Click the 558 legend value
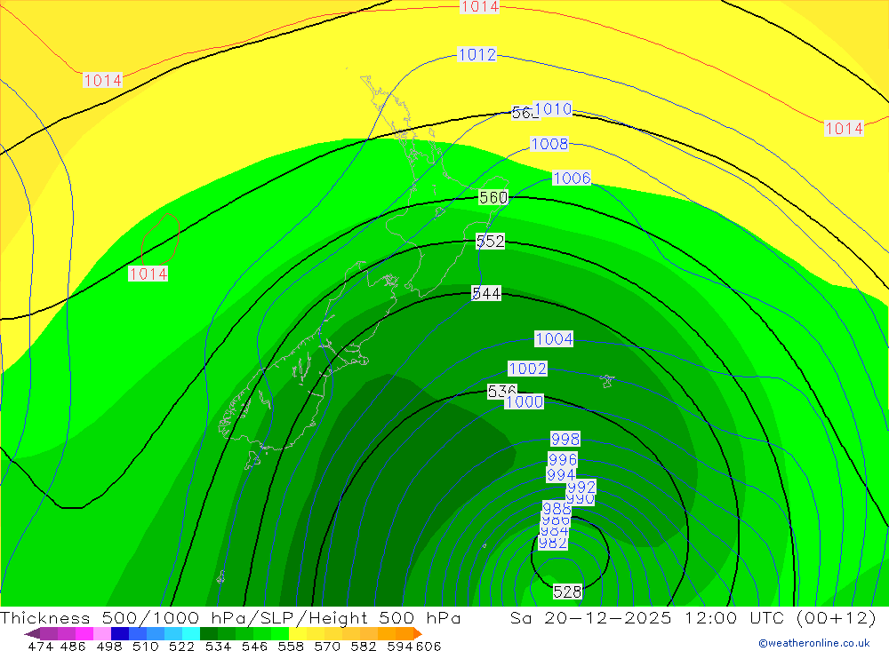The image size is (889, 651). [x=291, y=647]
